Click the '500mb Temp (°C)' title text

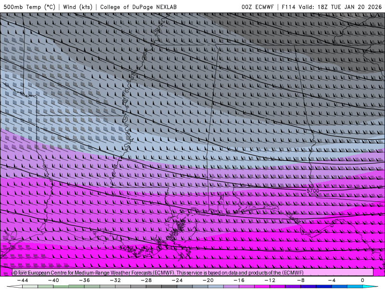(x=29, y=7)
